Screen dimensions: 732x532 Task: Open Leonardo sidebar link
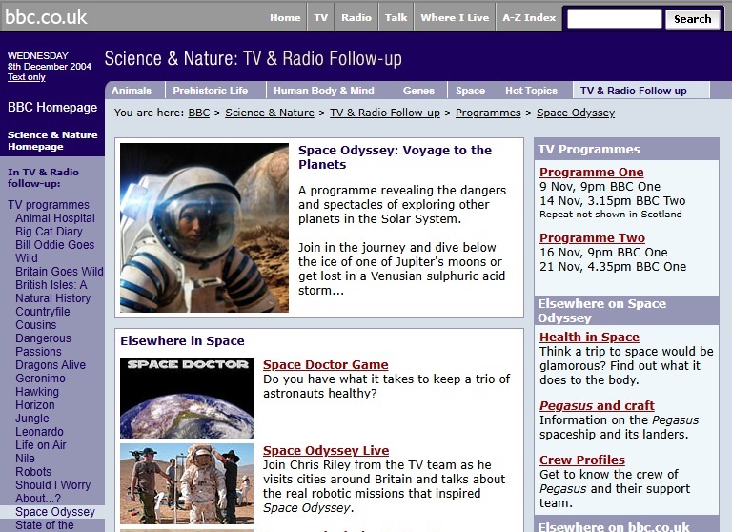click(x=39, y=432)
